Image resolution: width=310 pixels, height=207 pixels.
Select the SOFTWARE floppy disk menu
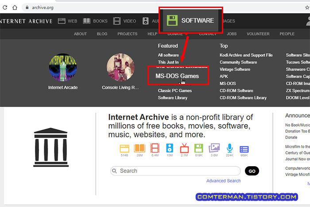[x=190, y=20]
